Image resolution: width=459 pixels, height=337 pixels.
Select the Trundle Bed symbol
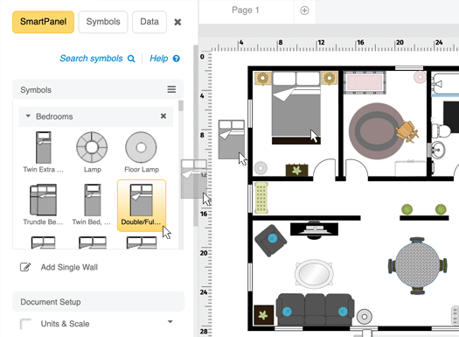[x=43, y=205]
